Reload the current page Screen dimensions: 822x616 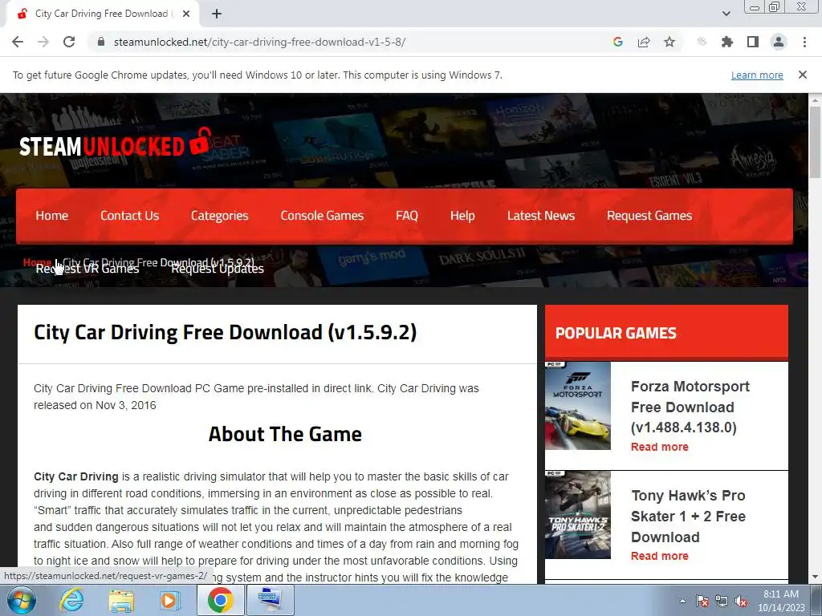69,42
